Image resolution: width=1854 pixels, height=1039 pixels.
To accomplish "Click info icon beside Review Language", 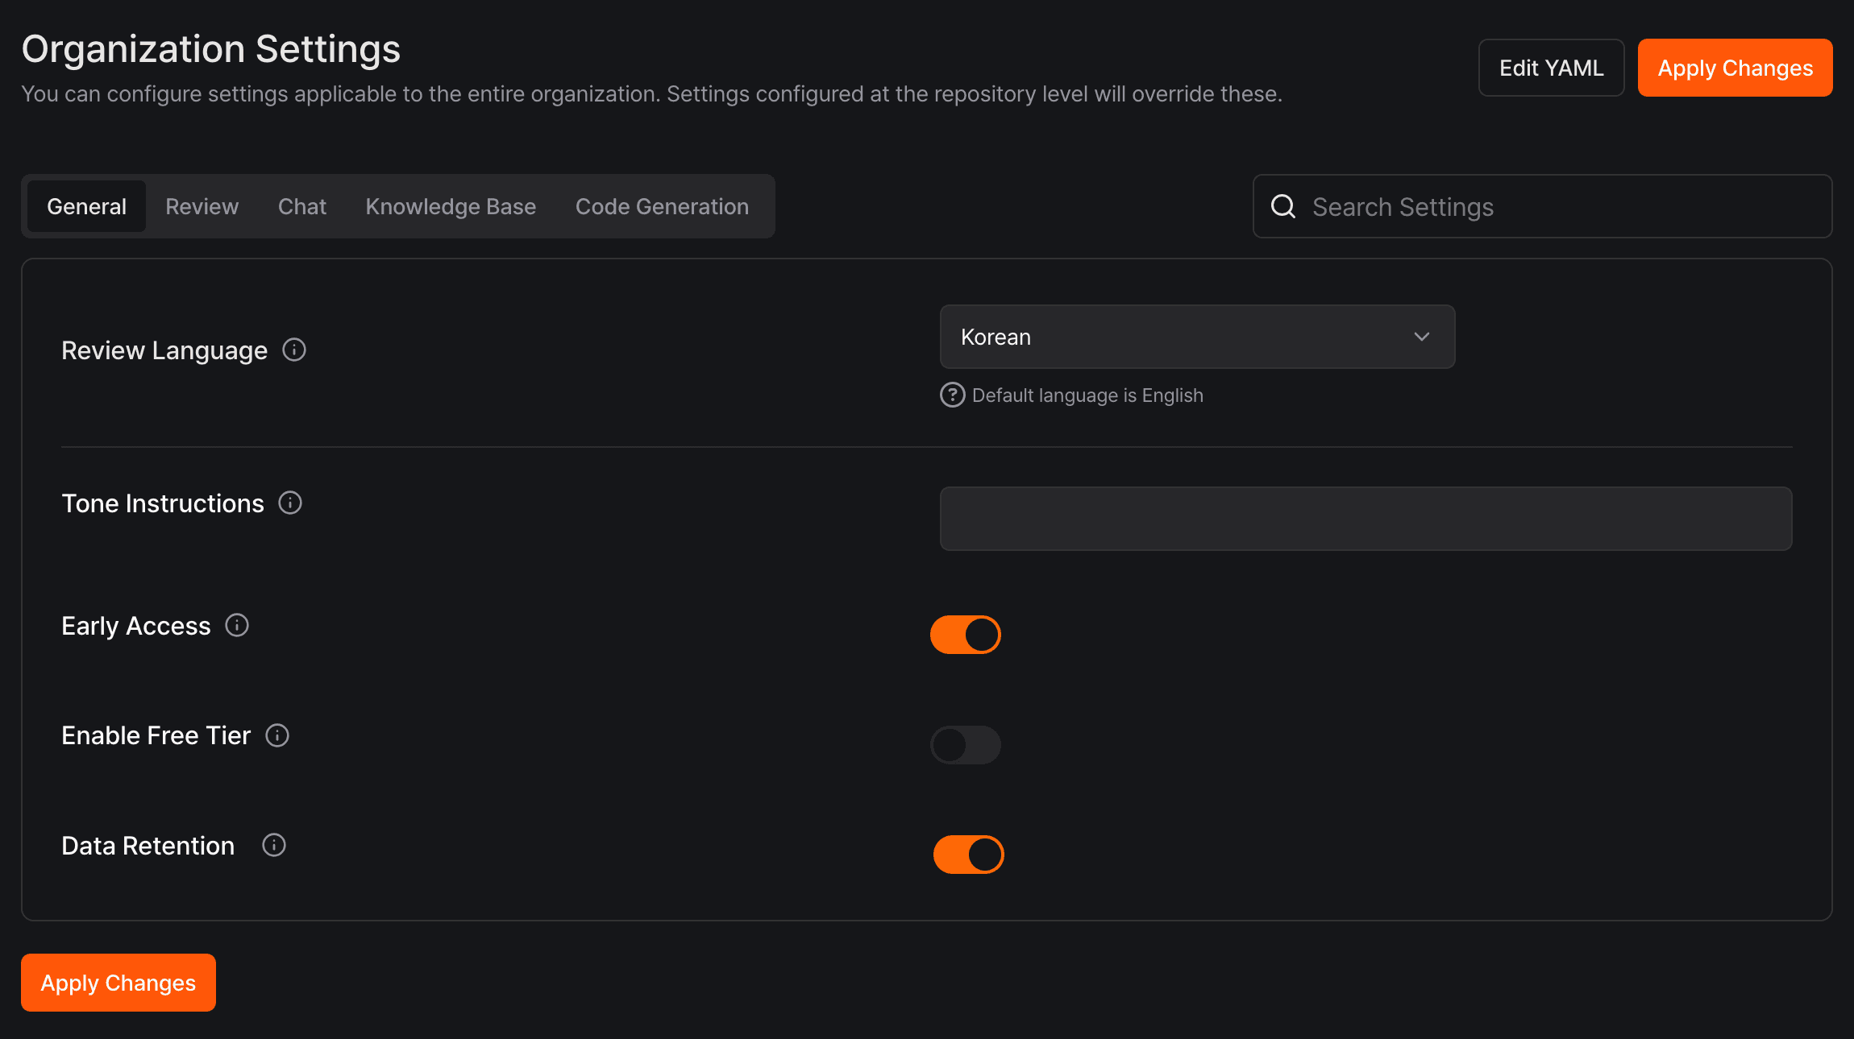I will coord(294,350).
